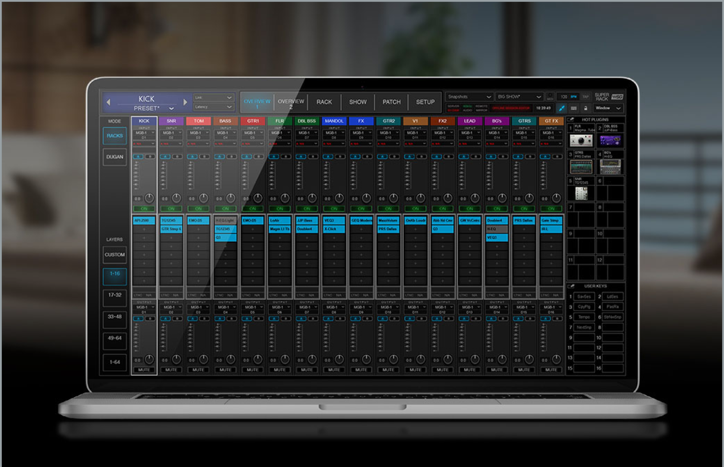The image size is (724, 467).
Task: Open the Latency dropdown
Action: pos(213,107)
